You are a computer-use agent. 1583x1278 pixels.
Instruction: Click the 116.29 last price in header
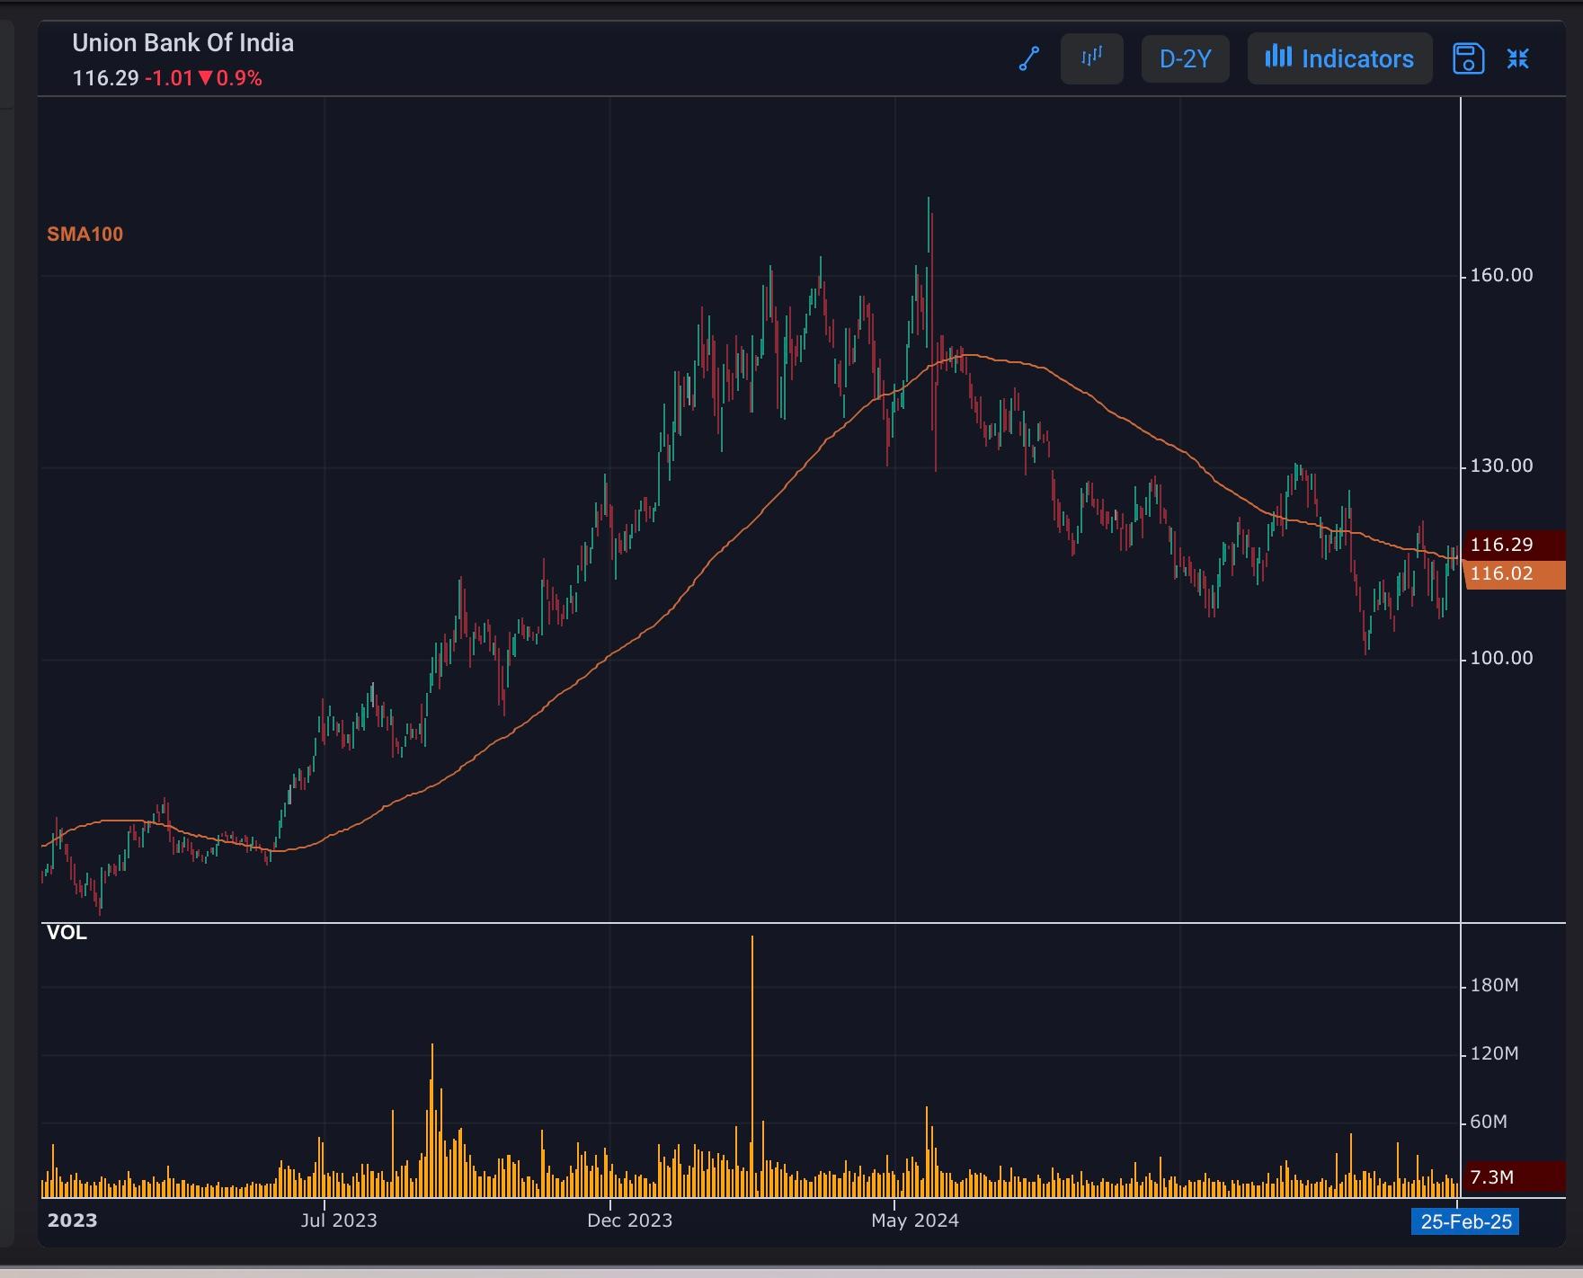point(105,78)
